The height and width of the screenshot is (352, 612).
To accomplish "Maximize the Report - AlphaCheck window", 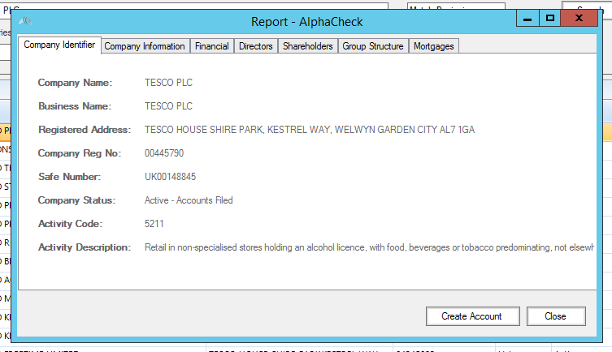I will [x=550, y=19].
